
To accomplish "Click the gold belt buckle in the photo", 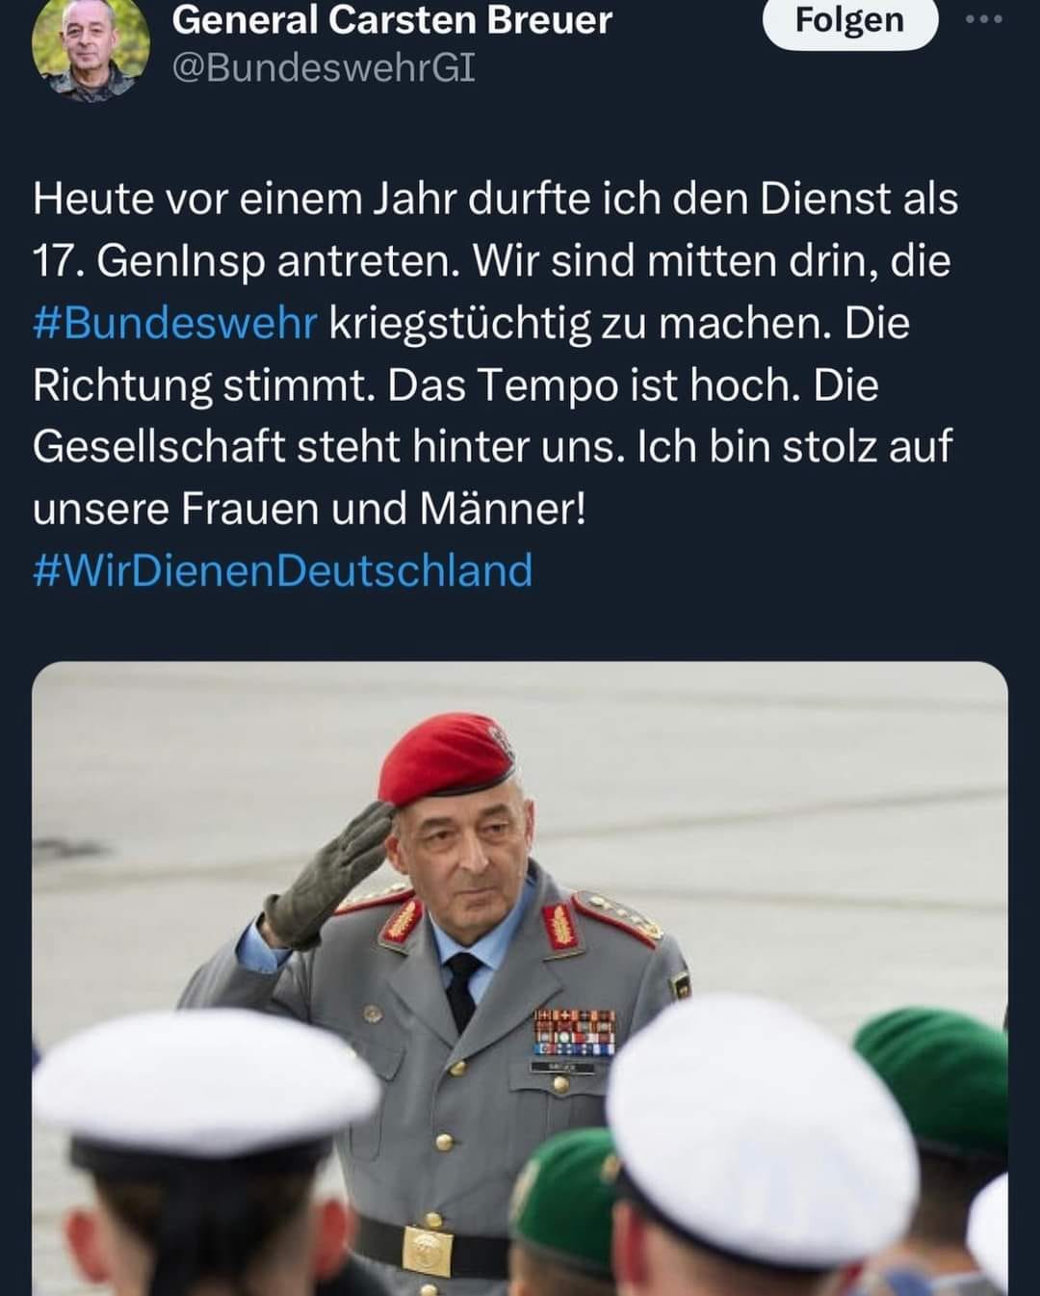I will click(x=428, y=1250).
